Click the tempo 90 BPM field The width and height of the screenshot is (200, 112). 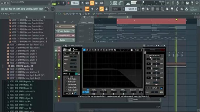click(75, 3)
